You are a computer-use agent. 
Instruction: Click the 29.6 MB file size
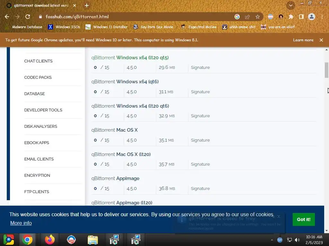tap(167, 67)
